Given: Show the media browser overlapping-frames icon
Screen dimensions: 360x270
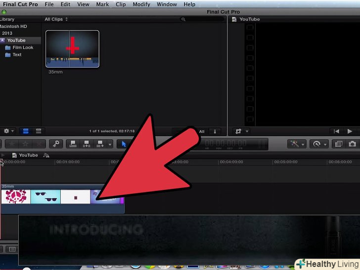Looking at the screenshot, I should 339,144.
